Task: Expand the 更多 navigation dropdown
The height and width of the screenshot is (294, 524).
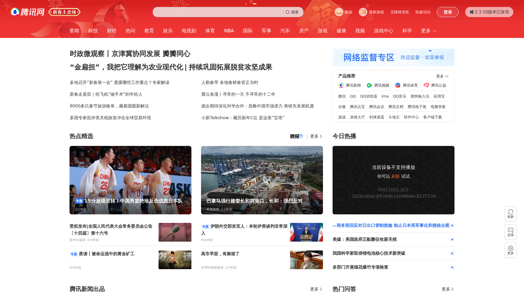Action: point(428,31)
